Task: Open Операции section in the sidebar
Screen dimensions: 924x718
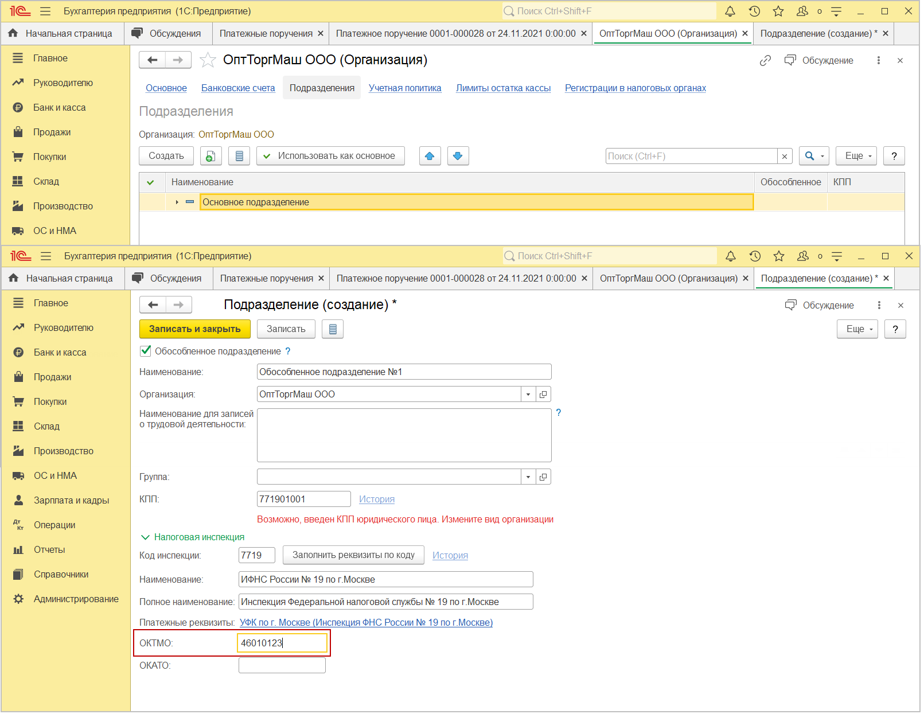Action: (54, 525)
